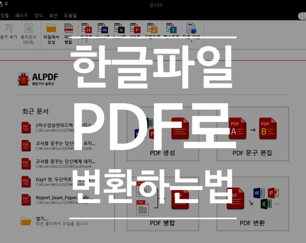The image size is (306, 243).
Task: Open the 도움말 menu
Action: pos(70,15)
